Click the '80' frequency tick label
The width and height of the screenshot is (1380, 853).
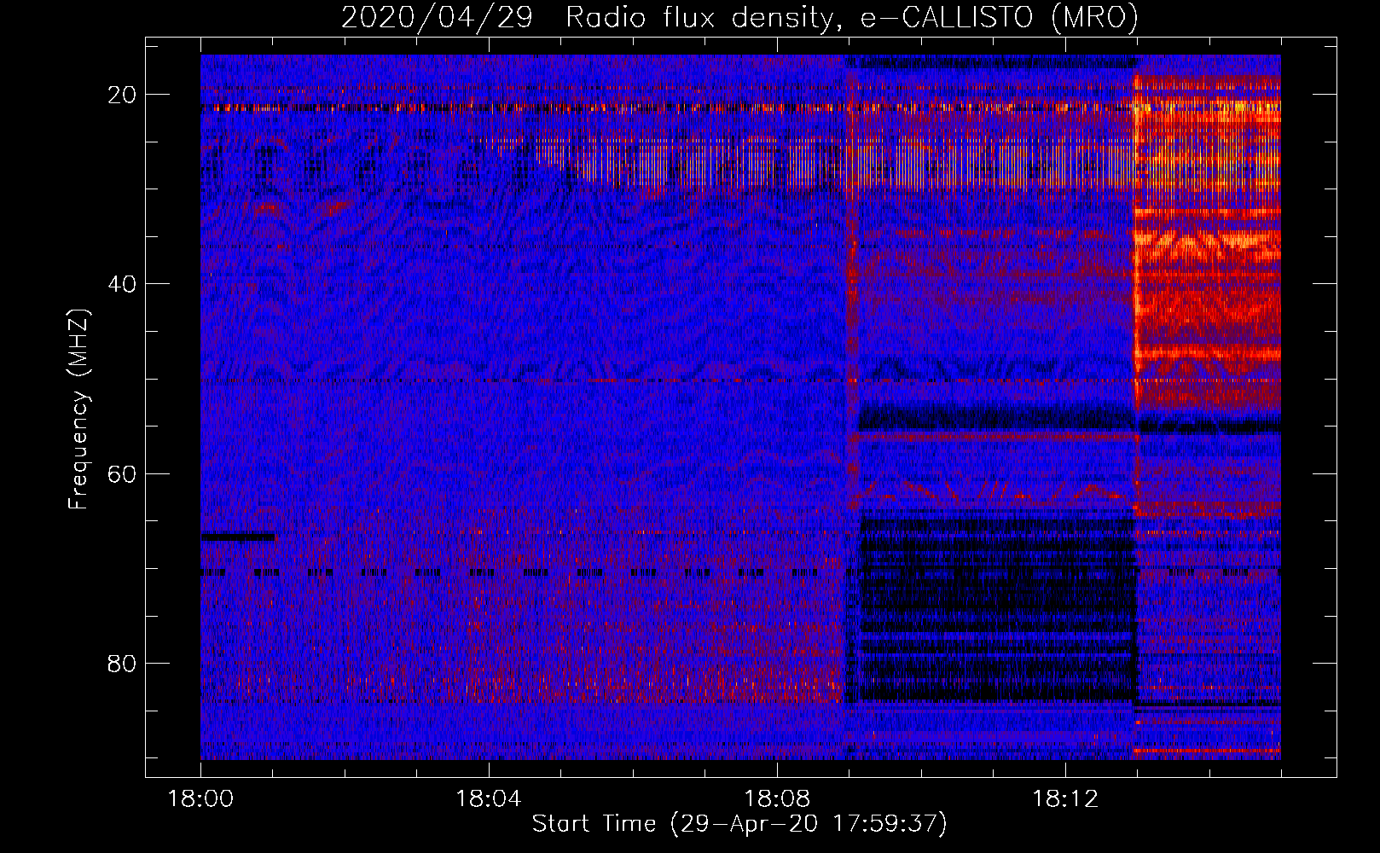click(x=123, y=663)
